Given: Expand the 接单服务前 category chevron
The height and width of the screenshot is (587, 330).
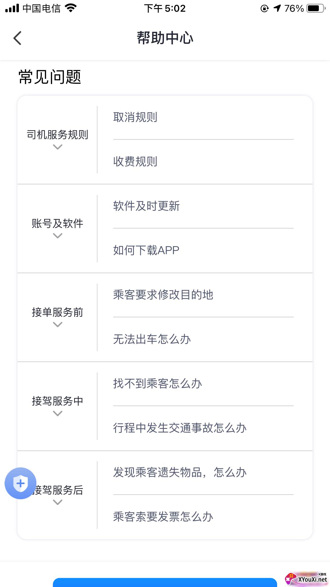Looking at the screenshot, I should point(57,325).
